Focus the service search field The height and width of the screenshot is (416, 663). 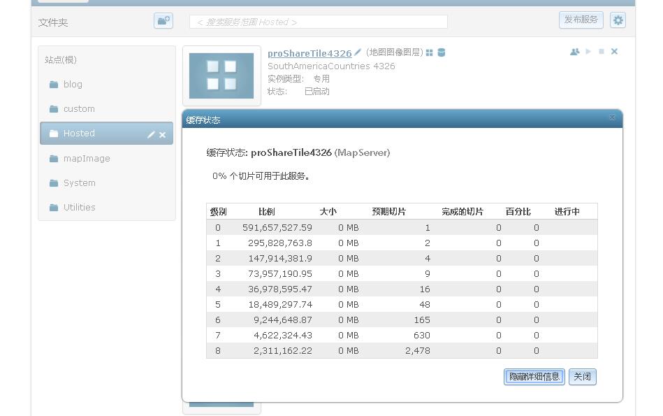pos(319,22)
